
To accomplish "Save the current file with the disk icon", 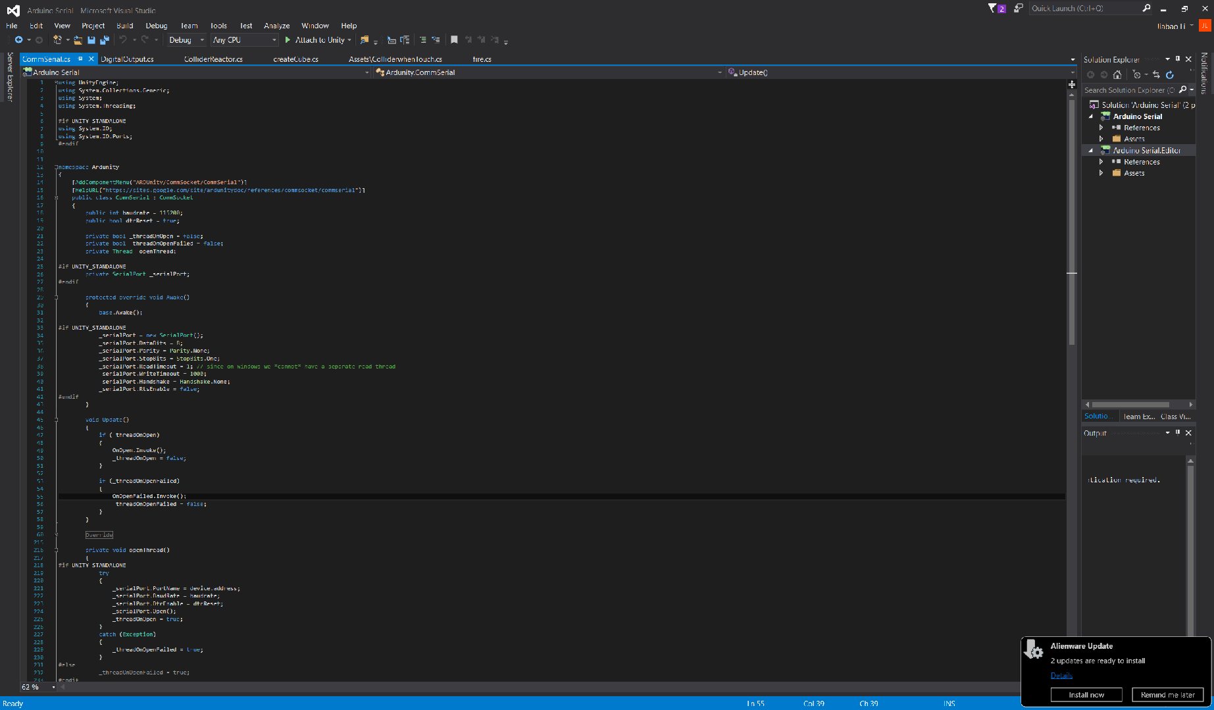I will [91, 40].
